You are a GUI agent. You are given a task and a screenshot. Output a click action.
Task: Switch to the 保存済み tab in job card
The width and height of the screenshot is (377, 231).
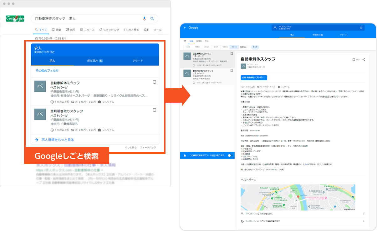94,61
